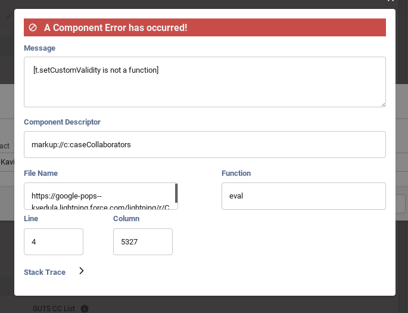Screen dimensions: 408x313
Task: Click the Line number field
Action: pos(54,241)
